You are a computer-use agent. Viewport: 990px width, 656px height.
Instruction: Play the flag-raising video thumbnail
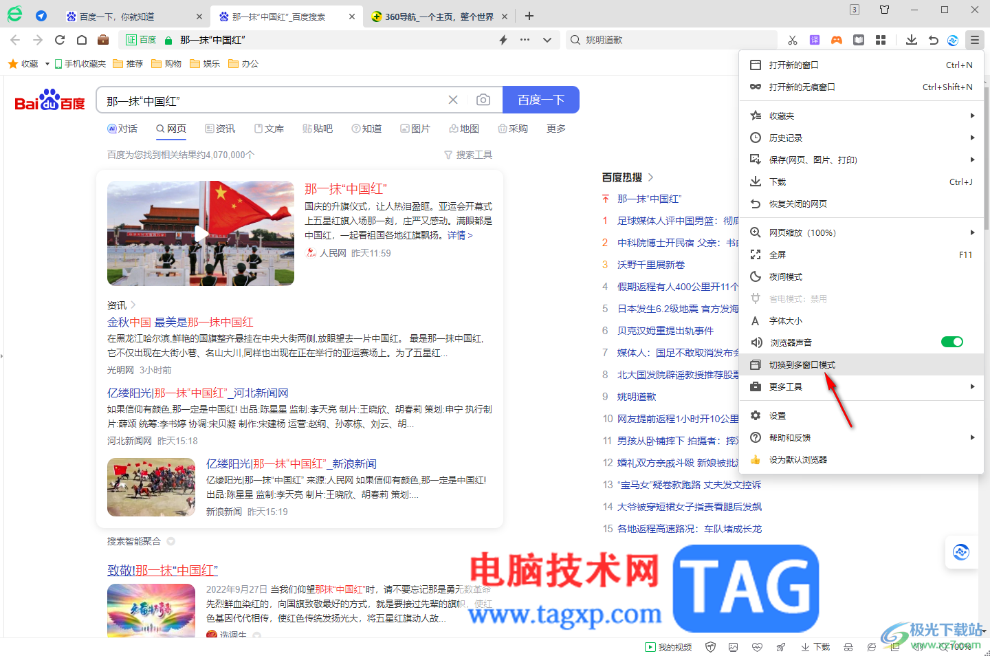pos(201,233)
